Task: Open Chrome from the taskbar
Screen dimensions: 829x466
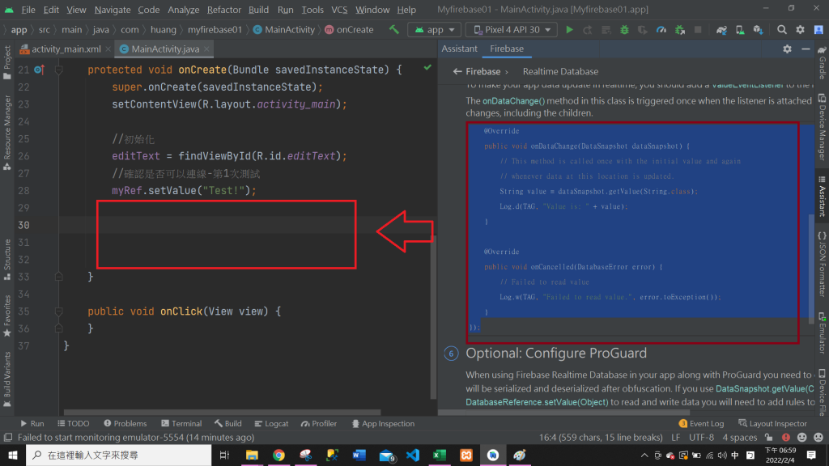Action: tap(278, 455)
